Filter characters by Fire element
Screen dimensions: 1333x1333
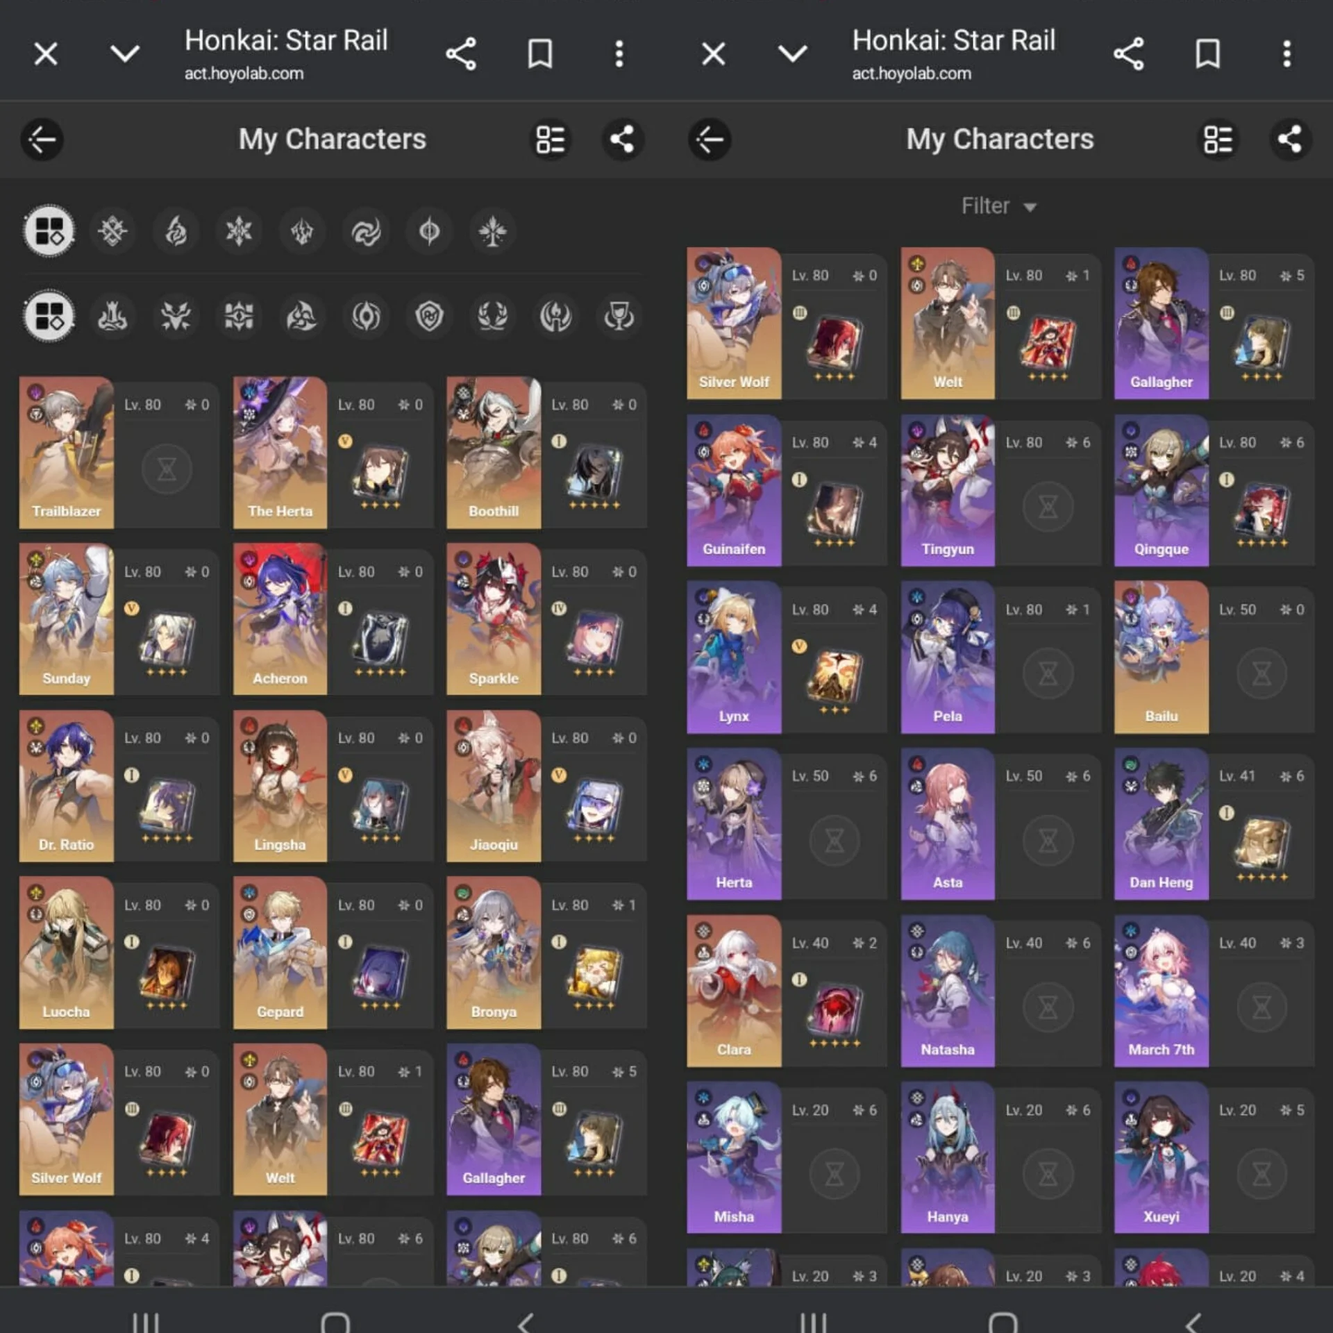176,230
